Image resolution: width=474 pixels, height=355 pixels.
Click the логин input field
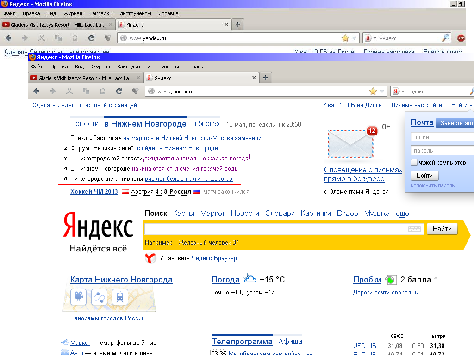(442, 137)
